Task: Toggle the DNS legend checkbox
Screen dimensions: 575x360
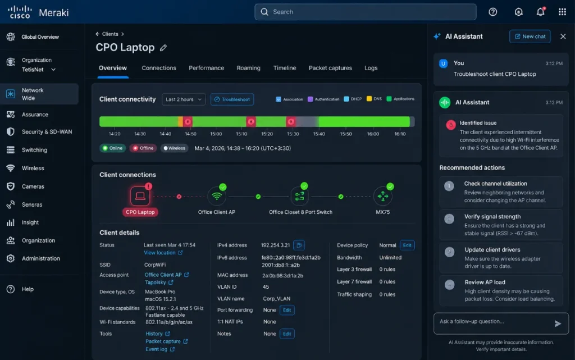Action: pyautogui.click(x=369, y=99)
